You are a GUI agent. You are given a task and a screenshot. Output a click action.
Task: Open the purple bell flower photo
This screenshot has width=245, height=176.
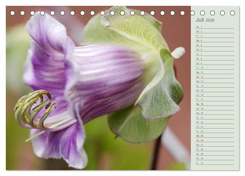pyautogui.click(x=98, y=88)
